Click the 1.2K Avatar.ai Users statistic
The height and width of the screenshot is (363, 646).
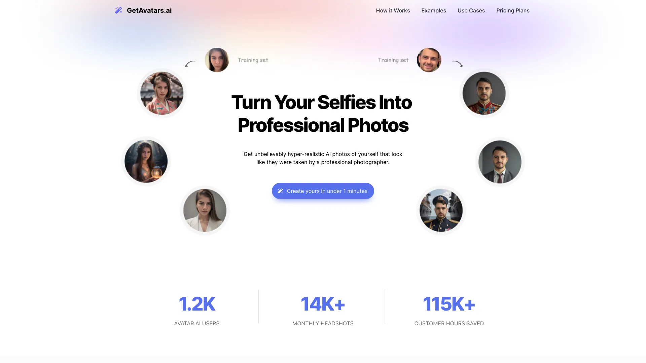[196, 309]
